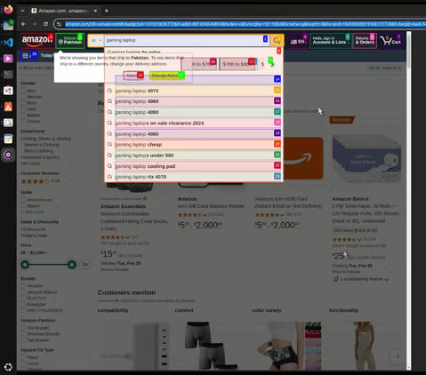Open the Terminal dock icon

click(x=8, y=75)
